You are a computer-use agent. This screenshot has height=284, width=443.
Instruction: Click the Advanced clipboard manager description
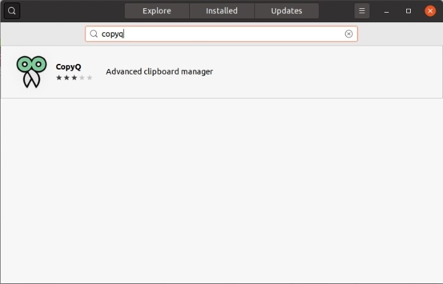(x=159, y=71)
